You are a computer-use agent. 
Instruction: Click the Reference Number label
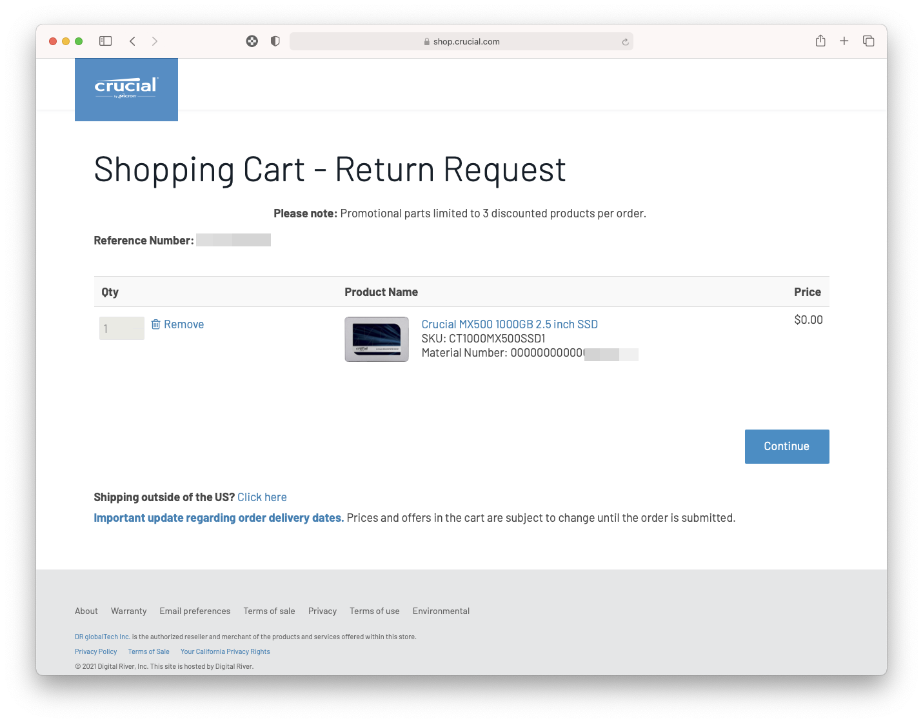tap(144, 241)
